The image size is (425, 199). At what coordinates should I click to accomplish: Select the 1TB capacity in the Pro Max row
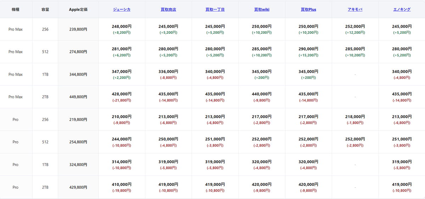[45, 74]
